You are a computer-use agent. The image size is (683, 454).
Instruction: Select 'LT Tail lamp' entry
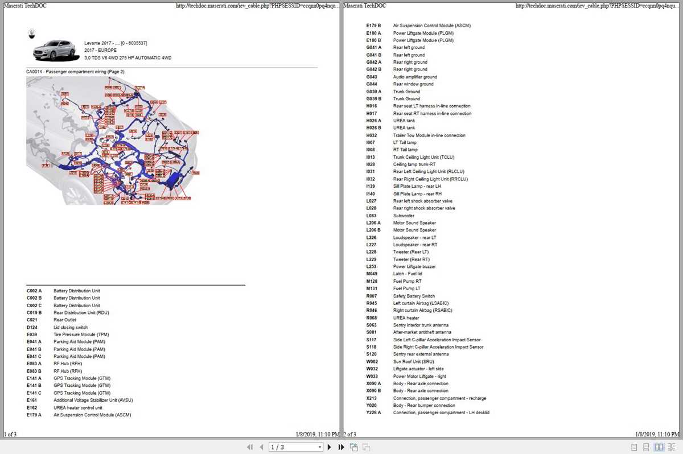pyautogui.click(x=405, y=143)
